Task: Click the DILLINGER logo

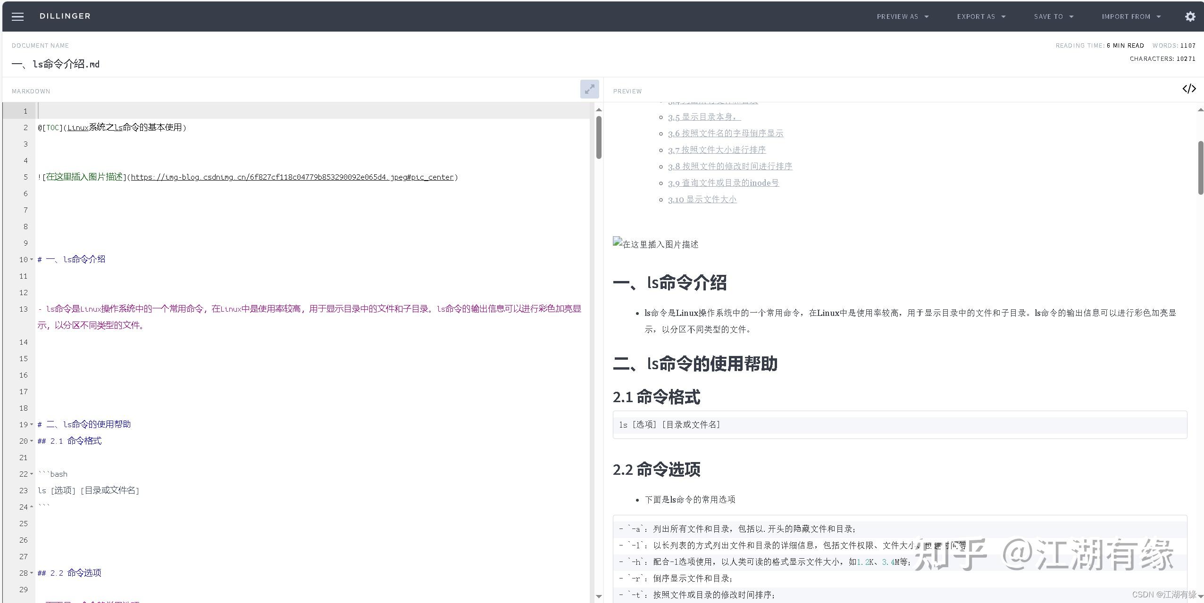Action: [x=65, y=16]
